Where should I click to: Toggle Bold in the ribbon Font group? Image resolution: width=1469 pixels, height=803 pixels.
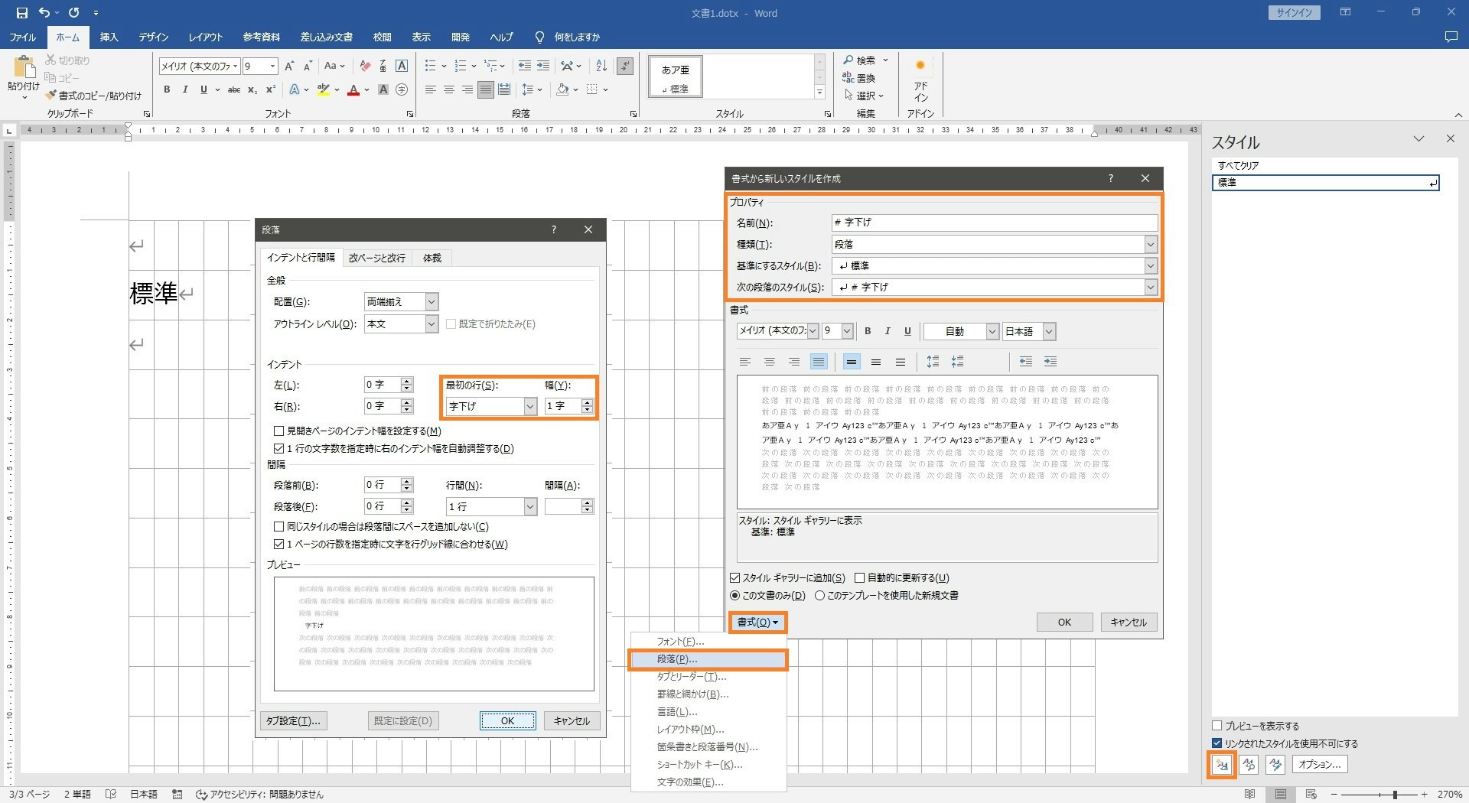coord(167,89)
